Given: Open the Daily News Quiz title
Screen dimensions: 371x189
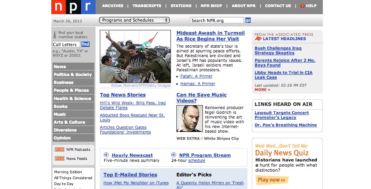Looking at the screenshot, I should (x=282, y=153).
